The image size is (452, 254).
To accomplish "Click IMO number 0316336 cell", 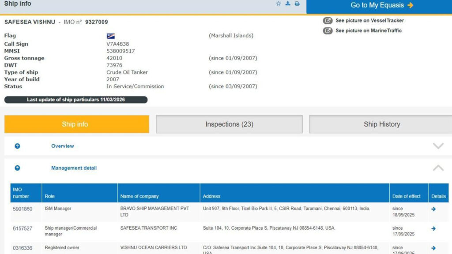I will (x=23, y=248).
